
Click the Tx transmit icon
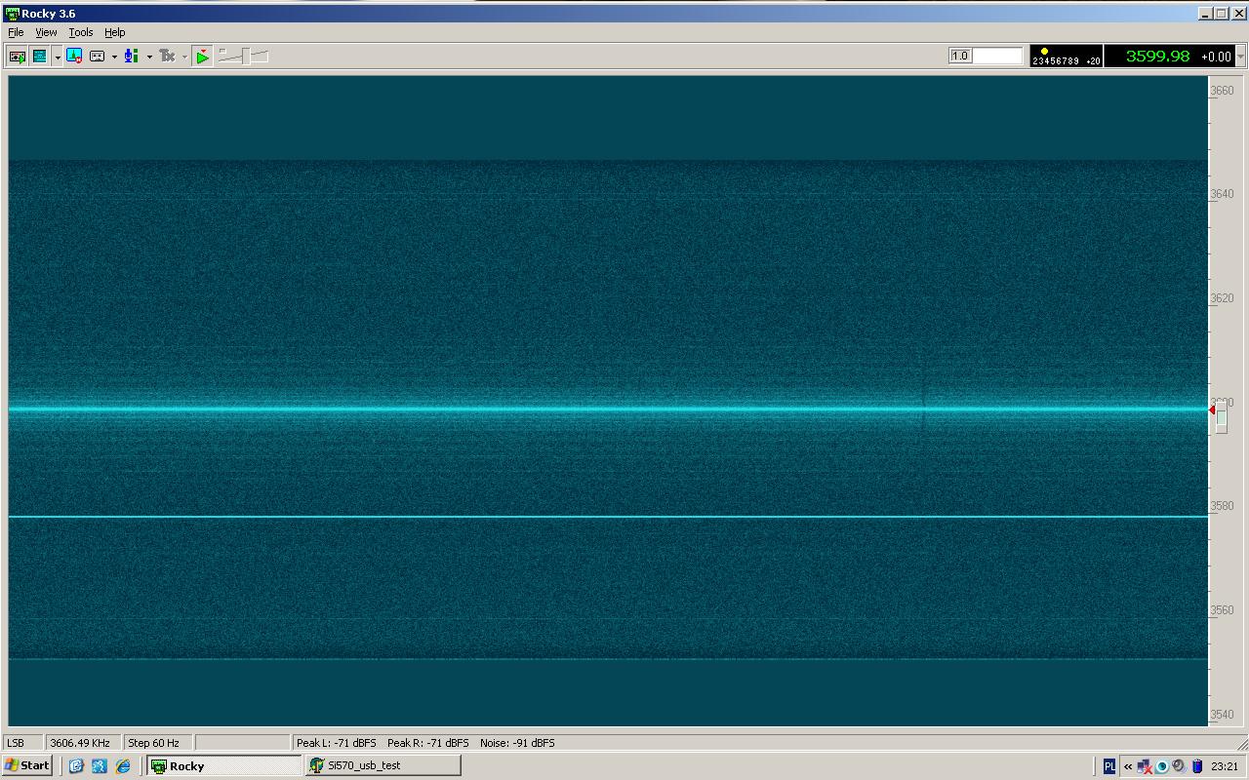[167, 57]
